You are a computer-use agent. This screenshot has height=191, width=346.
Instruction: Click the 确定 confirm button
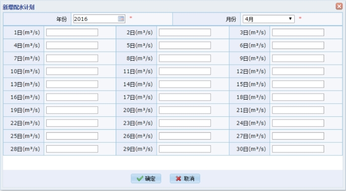coord(146,179)
